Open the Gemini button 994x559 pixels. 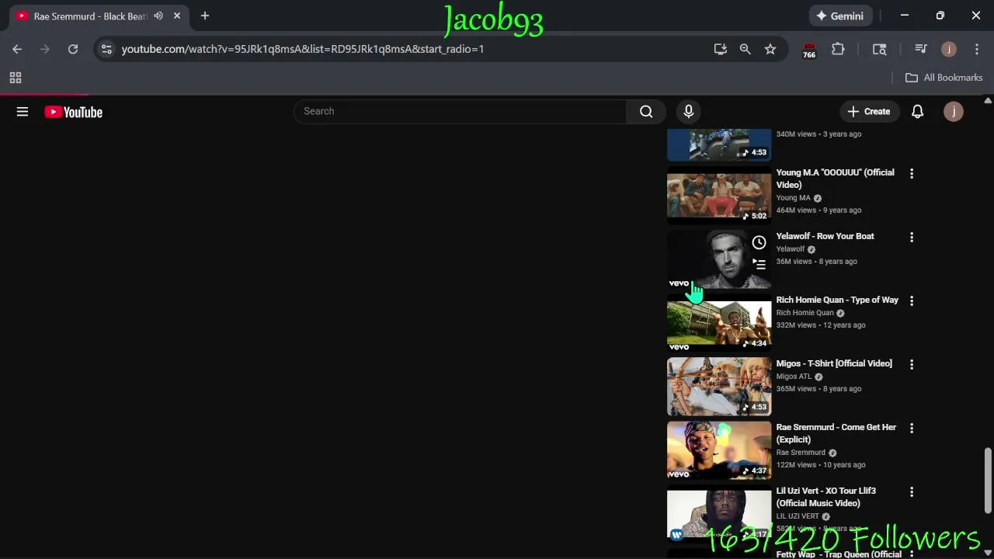click(x=840, y=16)
